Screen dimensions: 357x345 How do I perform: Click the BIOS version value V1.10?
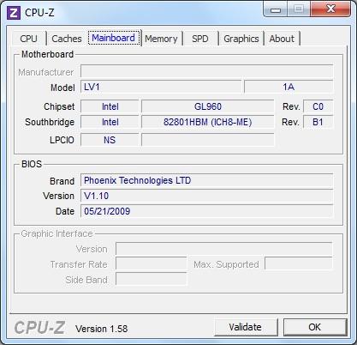tap(207, 196)
